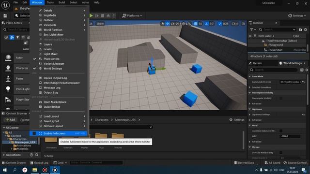Viewport: 310px width, 174px height.
Task: Click Outliner settings gear icon
Action: click(306, 29)
